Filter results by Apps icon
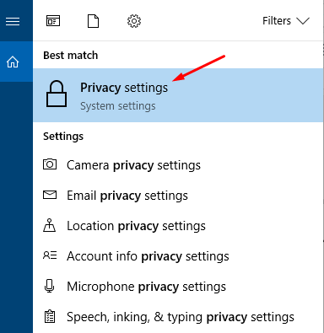Viewport: 324px width, 333px height. 53,21
